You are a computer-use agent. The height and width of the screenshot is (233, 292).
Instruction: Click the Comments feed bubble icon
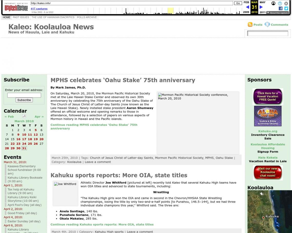point(267,25)
